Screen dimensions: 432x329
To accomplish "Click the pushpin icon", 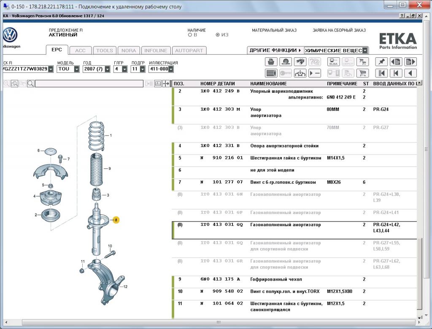I will tap(381, 62).
